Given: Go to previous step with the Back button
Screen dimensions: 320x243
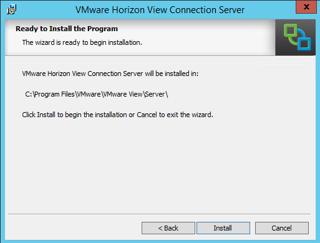Looking at the screenshot, I should (x=168, y=228).
